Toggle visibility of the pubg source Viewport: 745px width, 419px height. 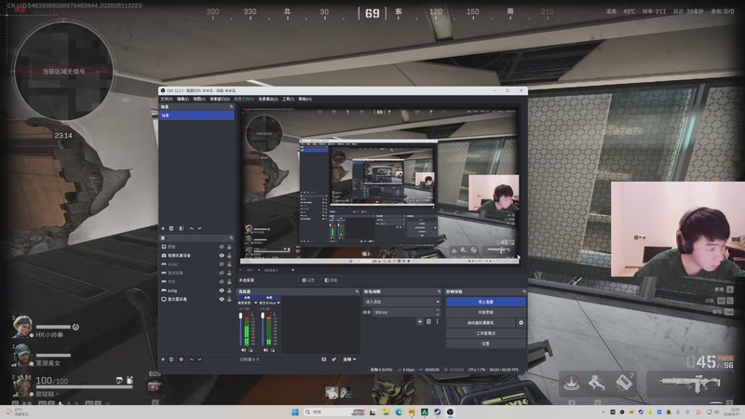click(222, 291)
